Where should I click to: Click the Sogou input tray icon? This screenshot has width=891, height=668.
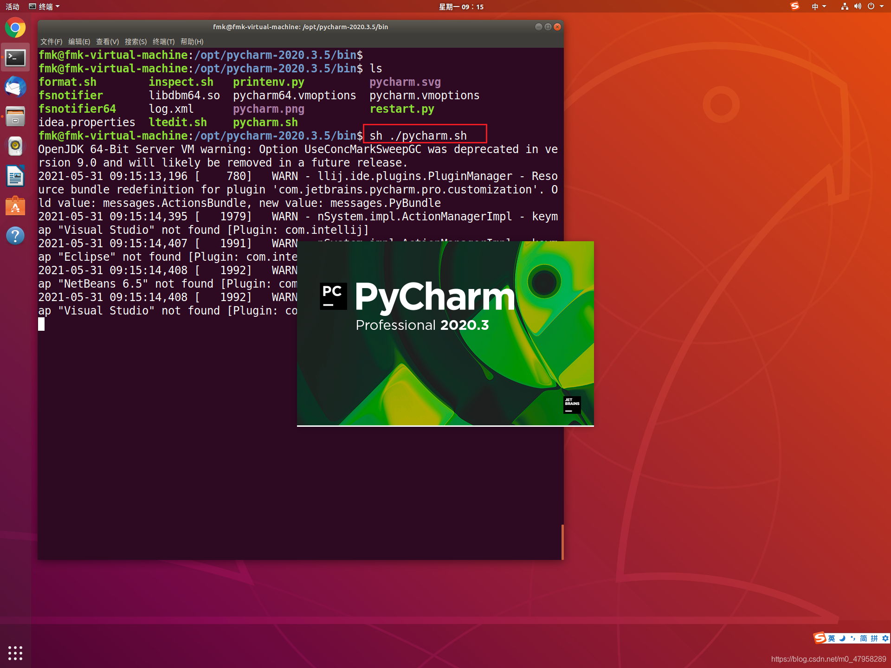(794, 6)
